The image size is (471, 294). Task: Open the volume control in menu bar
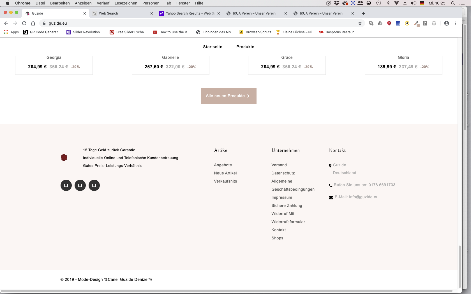(x=414, y=3)
